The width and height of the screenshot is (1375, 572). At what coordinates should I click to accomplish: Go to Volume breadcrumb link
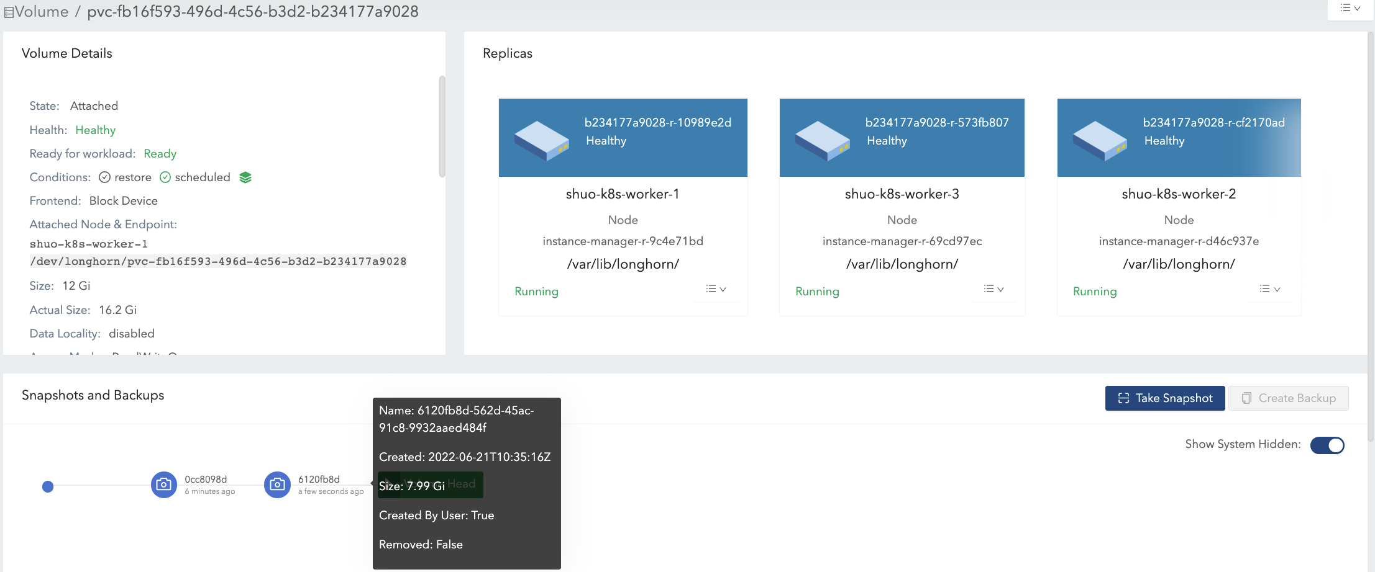41,12
